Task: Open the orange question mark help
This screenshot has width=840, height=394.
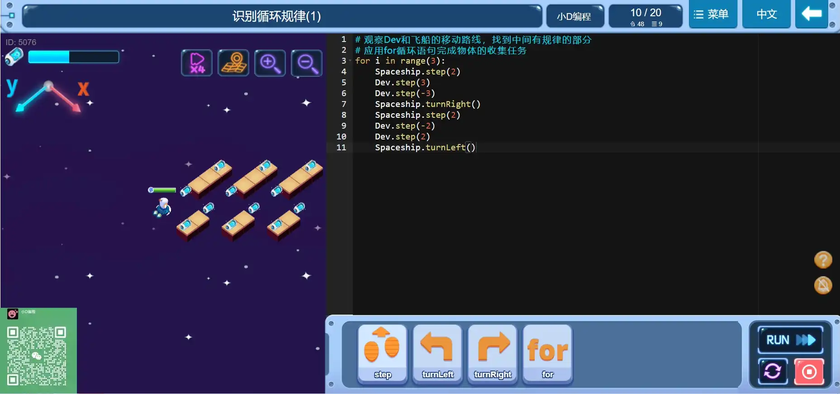Action: pyautogui.click(x=823, y=260)
